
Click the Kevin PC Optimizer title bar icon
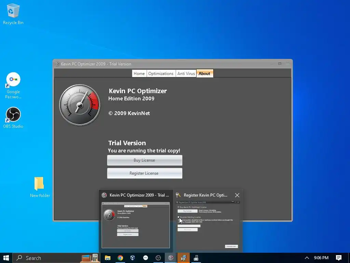(x=57, y=64)
